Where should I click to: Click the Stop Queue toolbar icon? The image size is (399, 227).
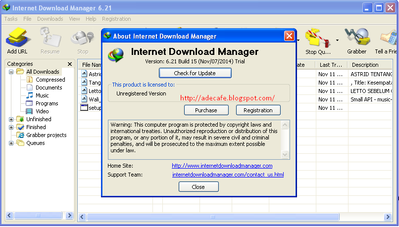pos(318,38)
